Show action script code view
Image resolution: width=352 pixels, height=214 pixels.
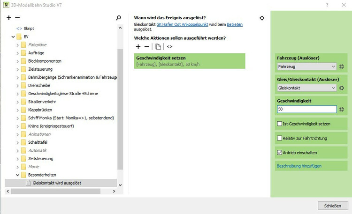pyautogui.click(x=169, y=47)
